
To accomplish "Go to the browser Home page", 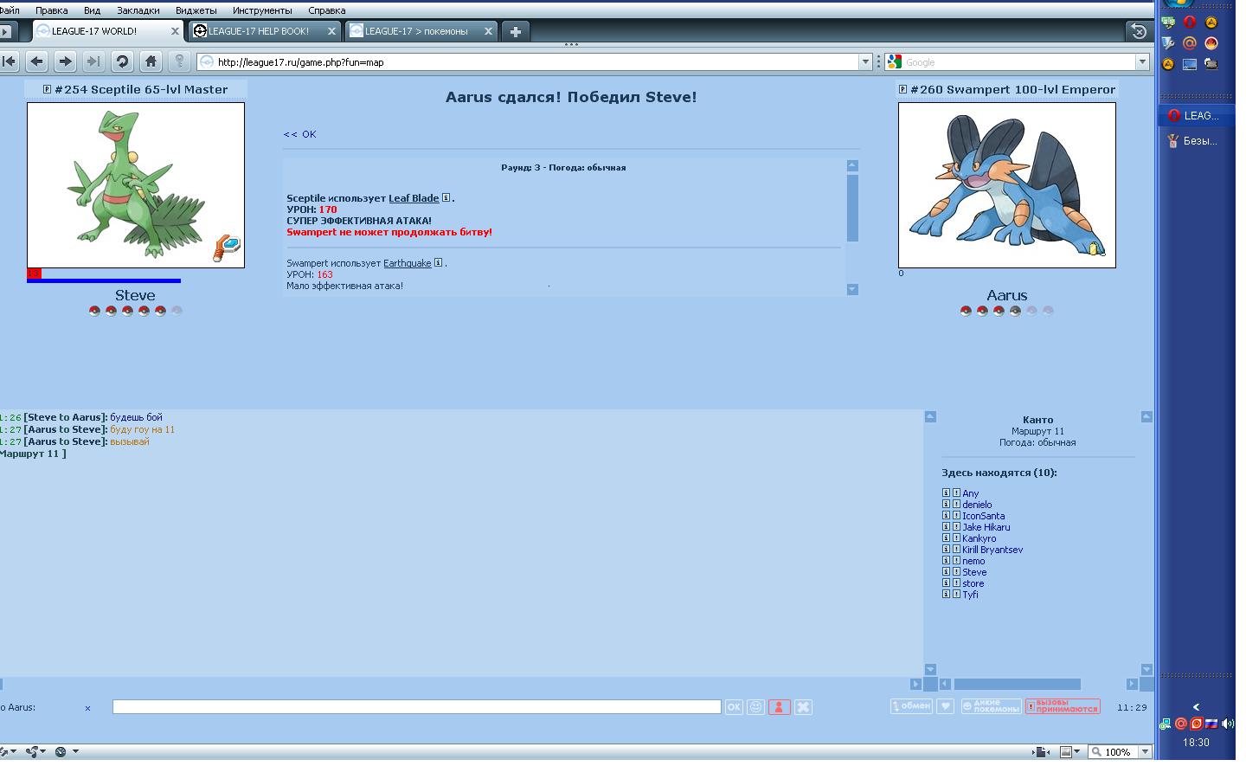I will click(151, 61).
